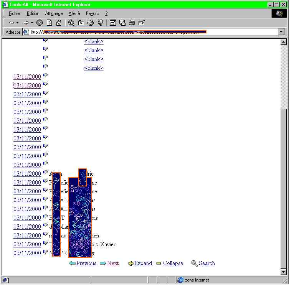The width and height of the screenshot is (289, 285).
Task: Click the Edit page toolbar icon
Action: [x=142, y=23]
